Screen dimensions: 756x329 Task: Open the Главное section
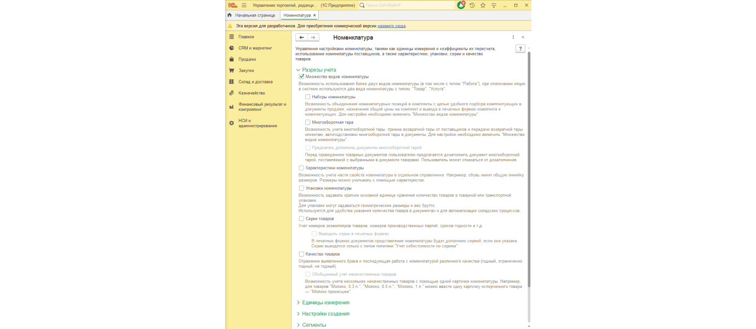pos(246,37)
